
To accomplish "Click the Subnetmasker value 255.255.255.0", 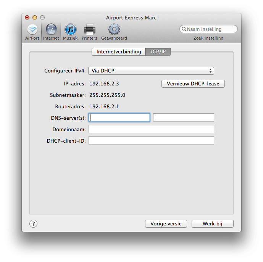I will [x=107, y=95].
